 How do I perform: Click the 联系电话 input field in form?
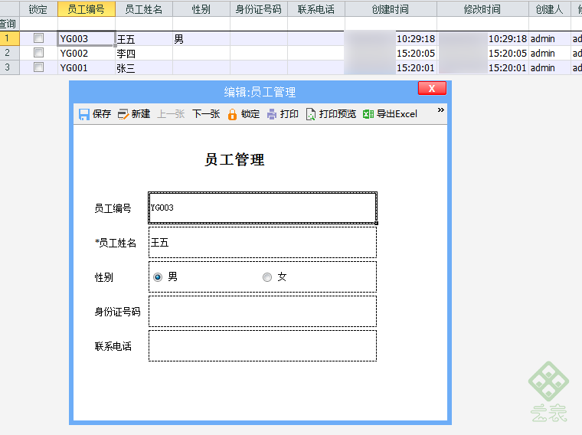263,346
